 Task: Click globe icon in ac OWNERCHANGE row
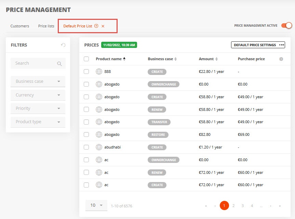pos(99,160)
